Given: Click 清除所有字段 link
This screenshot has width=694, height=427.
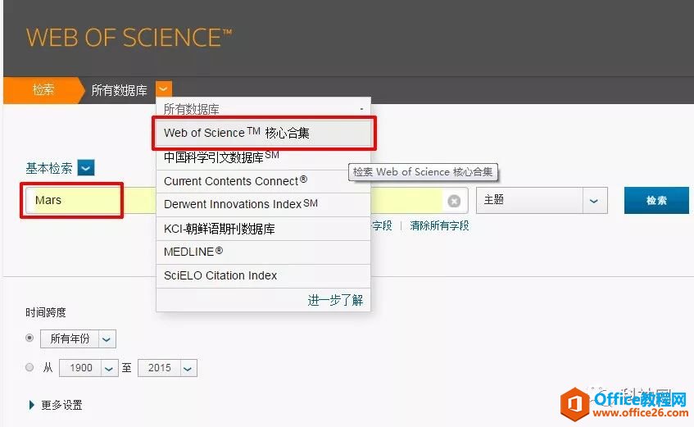Looking at the screenshot, I should click(x=439, y=226).
